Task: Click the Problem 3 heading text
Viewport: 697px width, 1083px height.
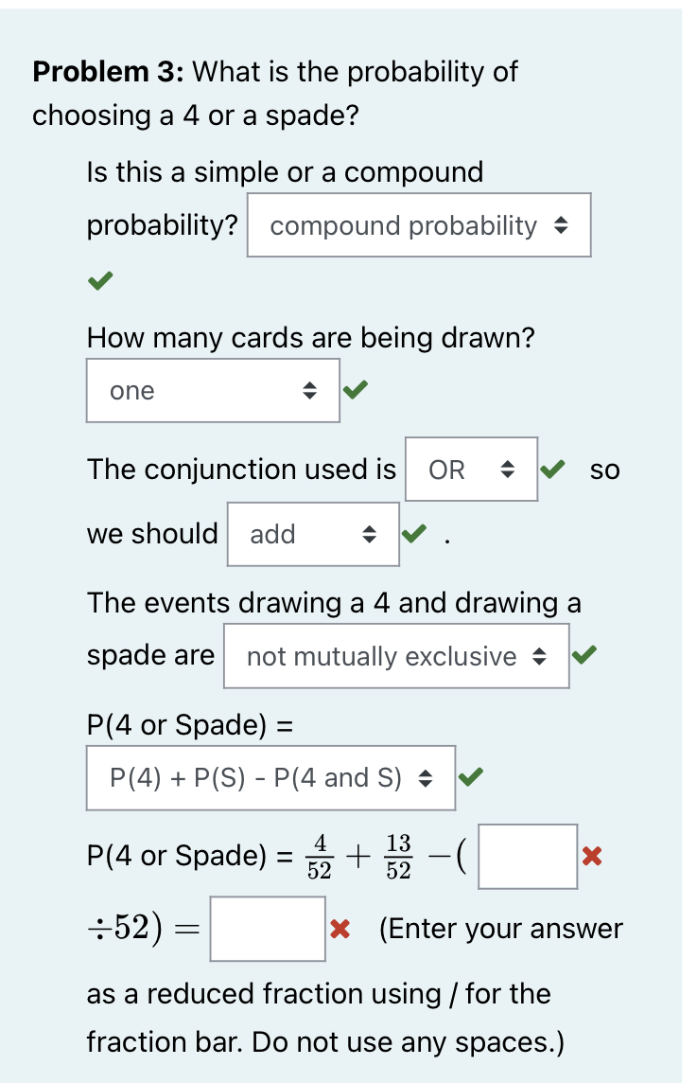Action: 86,71
